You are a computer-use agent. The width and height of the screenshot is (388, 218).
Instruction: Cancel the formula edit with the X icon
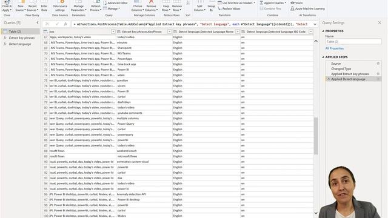coord(47,24)
